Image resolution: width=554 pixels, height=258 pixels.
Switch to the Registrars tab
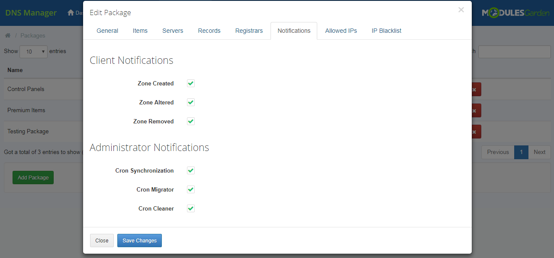249,31
